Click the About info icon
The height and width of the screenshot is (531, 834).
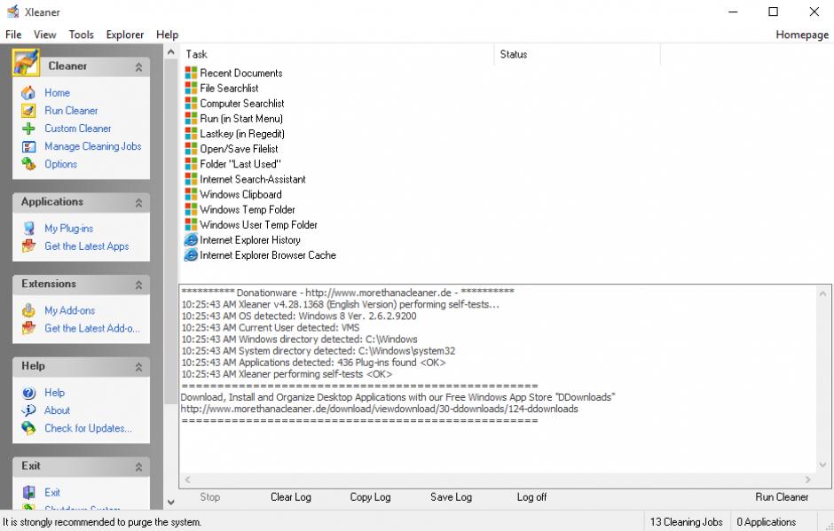pyautogui.click(x=28, y=410)
